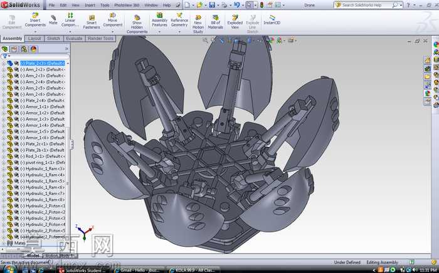439x273 pixels.
Task: Click the tree filter funnel icon
Action: click(x=5, y=56)
